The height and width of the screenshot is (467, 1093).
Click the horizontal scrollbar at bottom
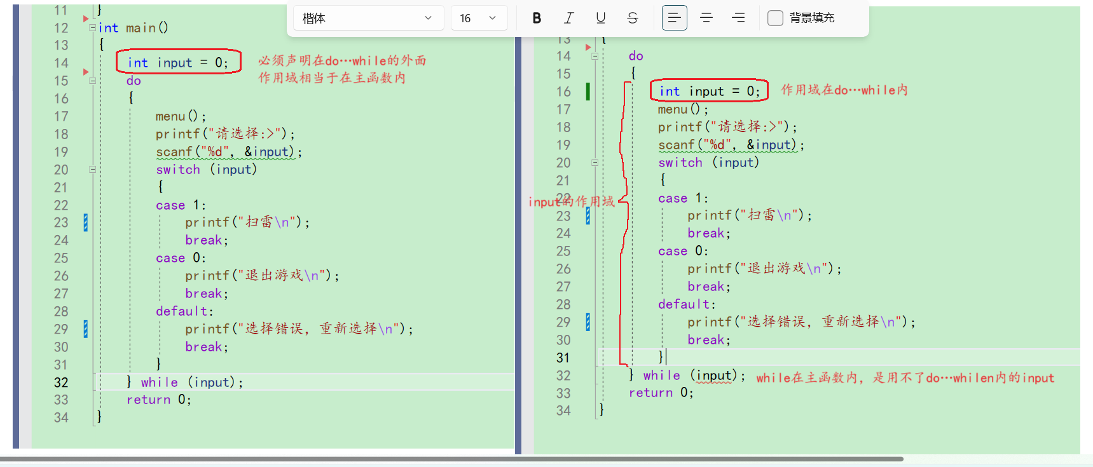(x=451, y=458)
